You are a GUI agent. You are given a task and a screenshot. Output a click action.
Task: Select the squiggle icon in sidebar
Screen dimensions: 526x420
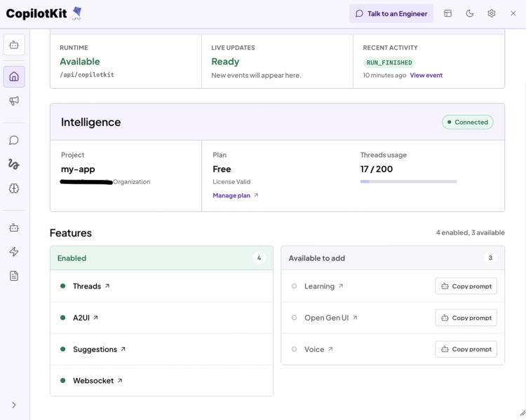14,164
